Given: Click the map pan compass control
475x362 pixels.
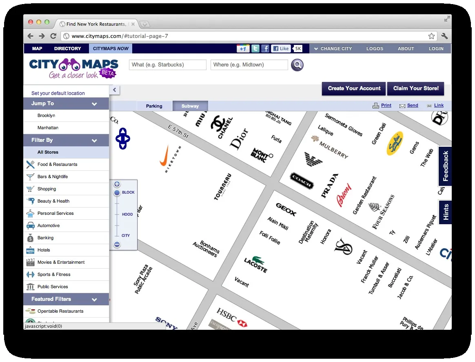Looking at the screenshot, I should pyautogui.click(x=123, y=139).
